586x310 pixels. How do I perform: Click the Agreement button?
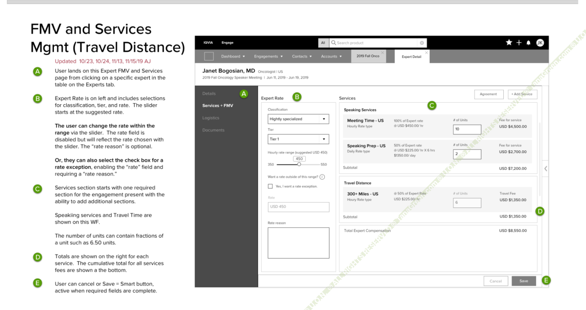click(488, 94)
